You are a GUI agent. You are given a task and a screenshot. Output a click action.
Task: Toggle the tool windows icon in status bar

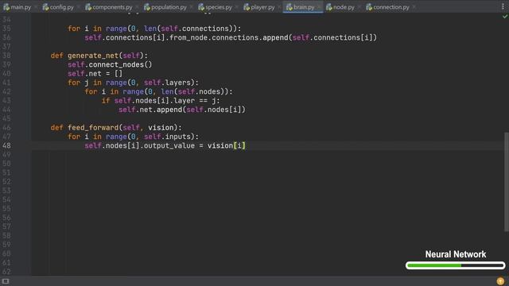[x=6, y=281]
